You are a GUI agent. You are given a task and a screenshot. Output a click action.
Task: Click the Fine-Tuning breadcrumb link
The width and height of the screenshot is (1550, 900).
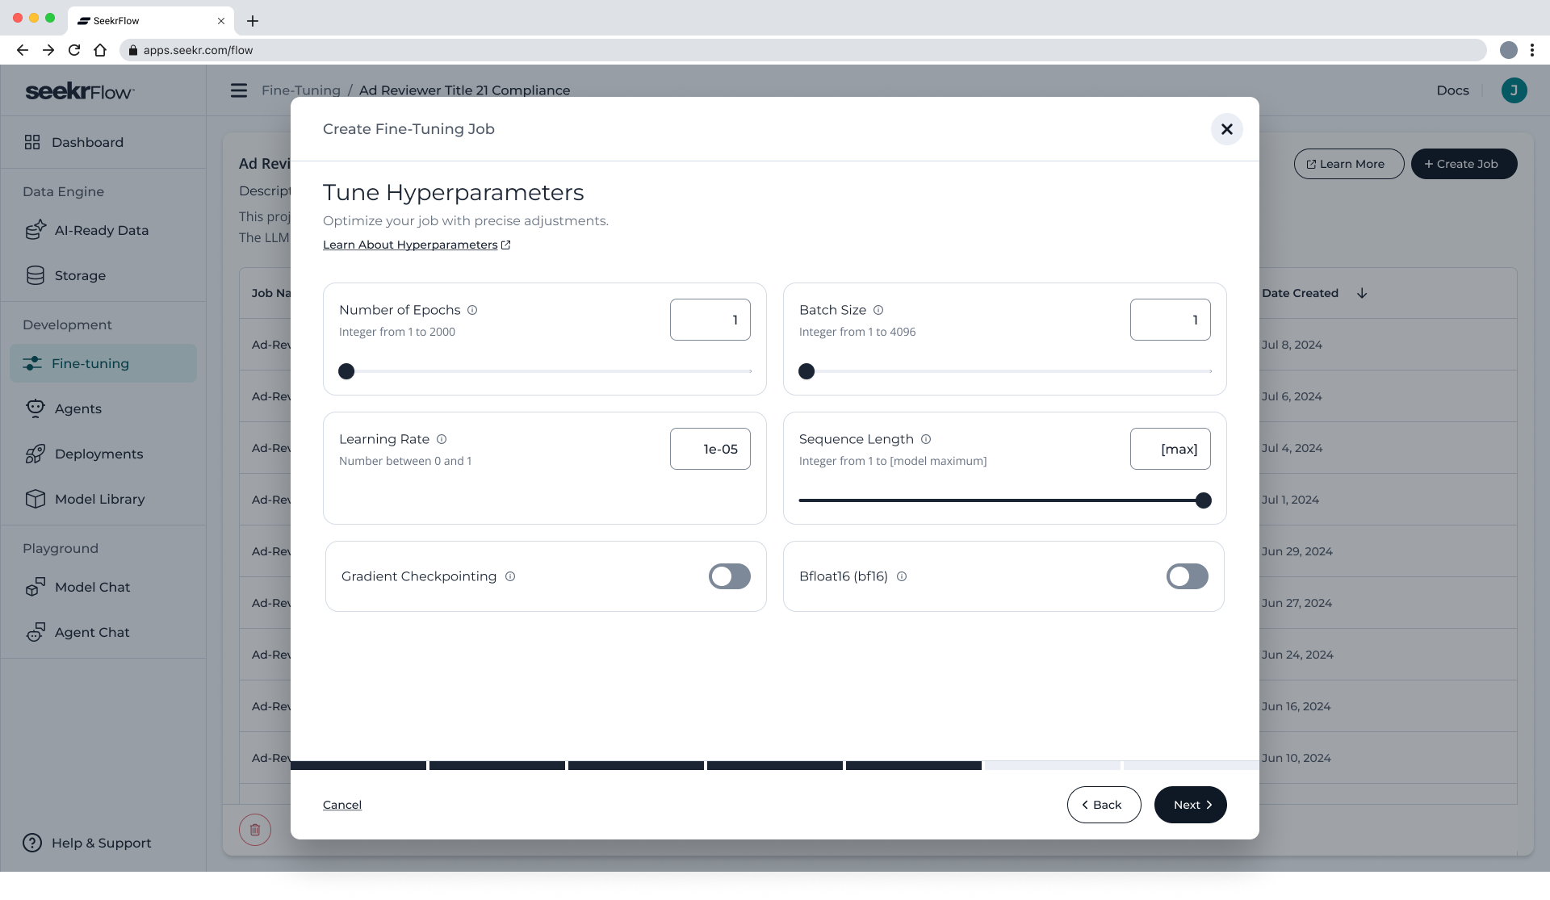tap(301, 90)
